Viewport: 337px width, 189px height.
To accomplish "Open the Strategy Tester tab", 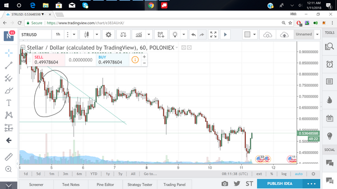I will click(140, 184).
